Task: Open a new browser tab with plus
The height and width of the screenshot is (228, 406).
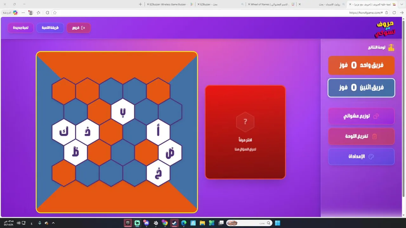Action: tap(141, 4)
